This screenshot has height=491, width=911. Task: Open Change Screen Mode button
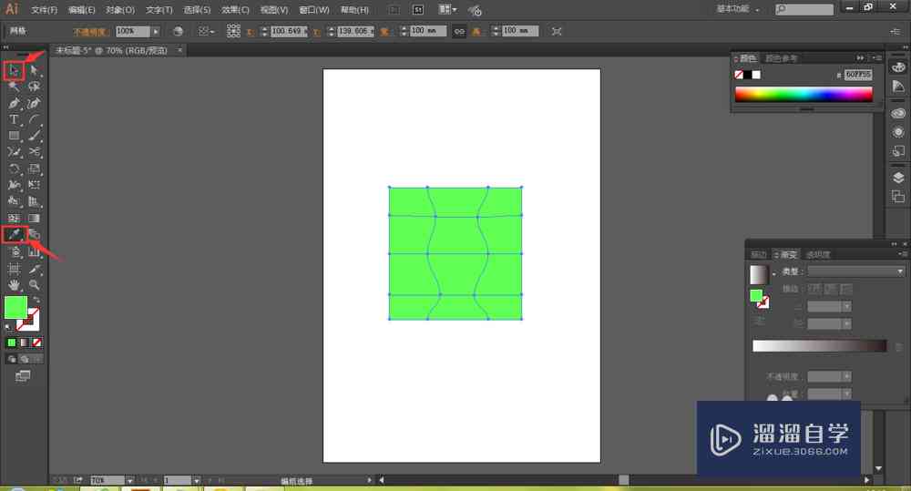(x=23, y=376)
